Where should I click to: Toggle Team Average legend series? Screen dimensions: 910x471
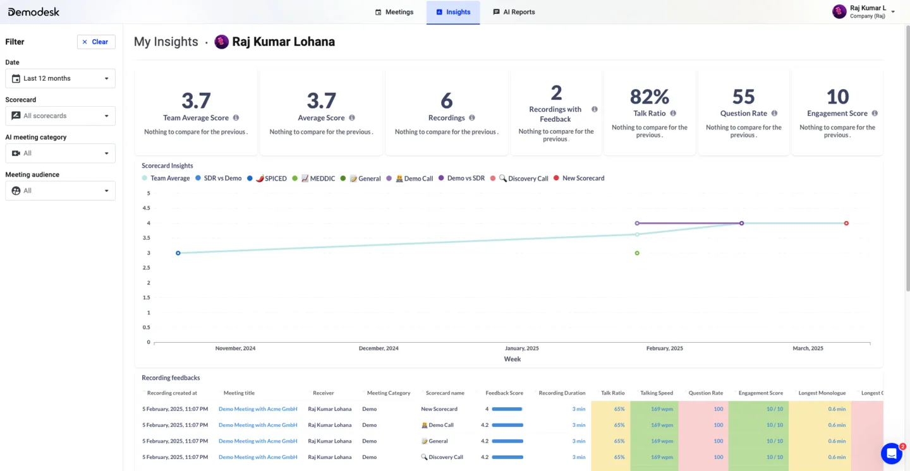click(166, 178)
